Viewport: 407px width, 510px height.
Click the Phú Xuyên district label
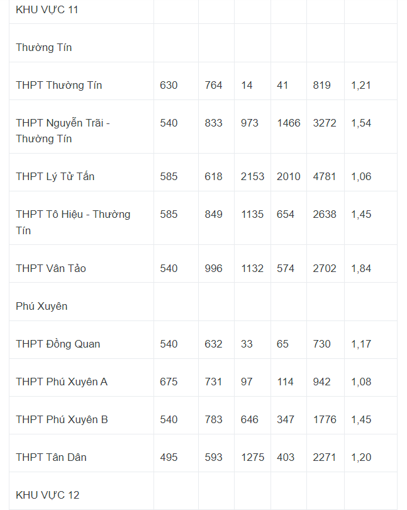(42, 306)
